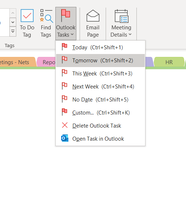The width and height of the screenshot is (186, 199).
Task: Click the flag icon beside Today
Action: [x=64, y=47]
